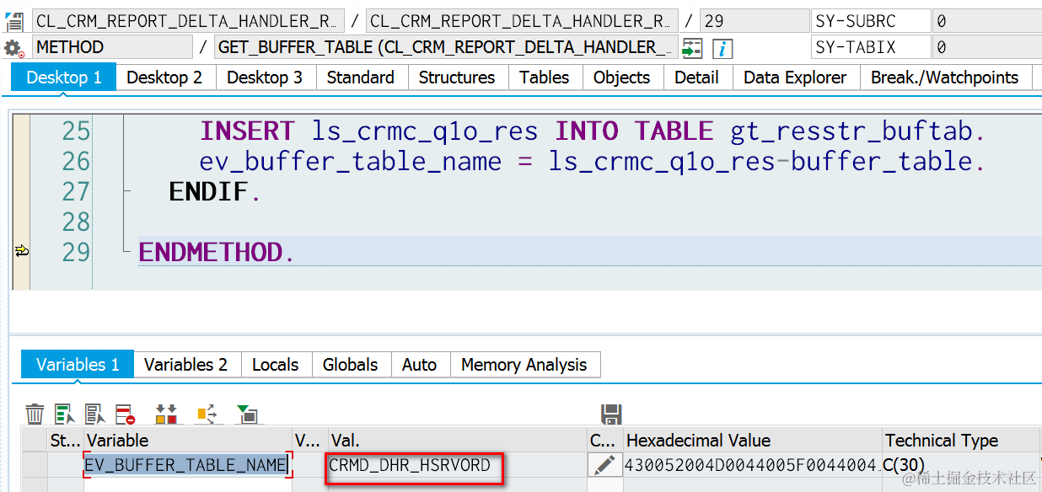
Task: Open the Standard tab
Action: [361, 78]
